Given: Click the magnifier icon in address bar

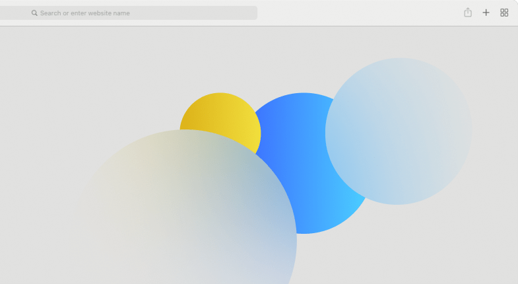Looking at the screenshot, I should [34, 13].
